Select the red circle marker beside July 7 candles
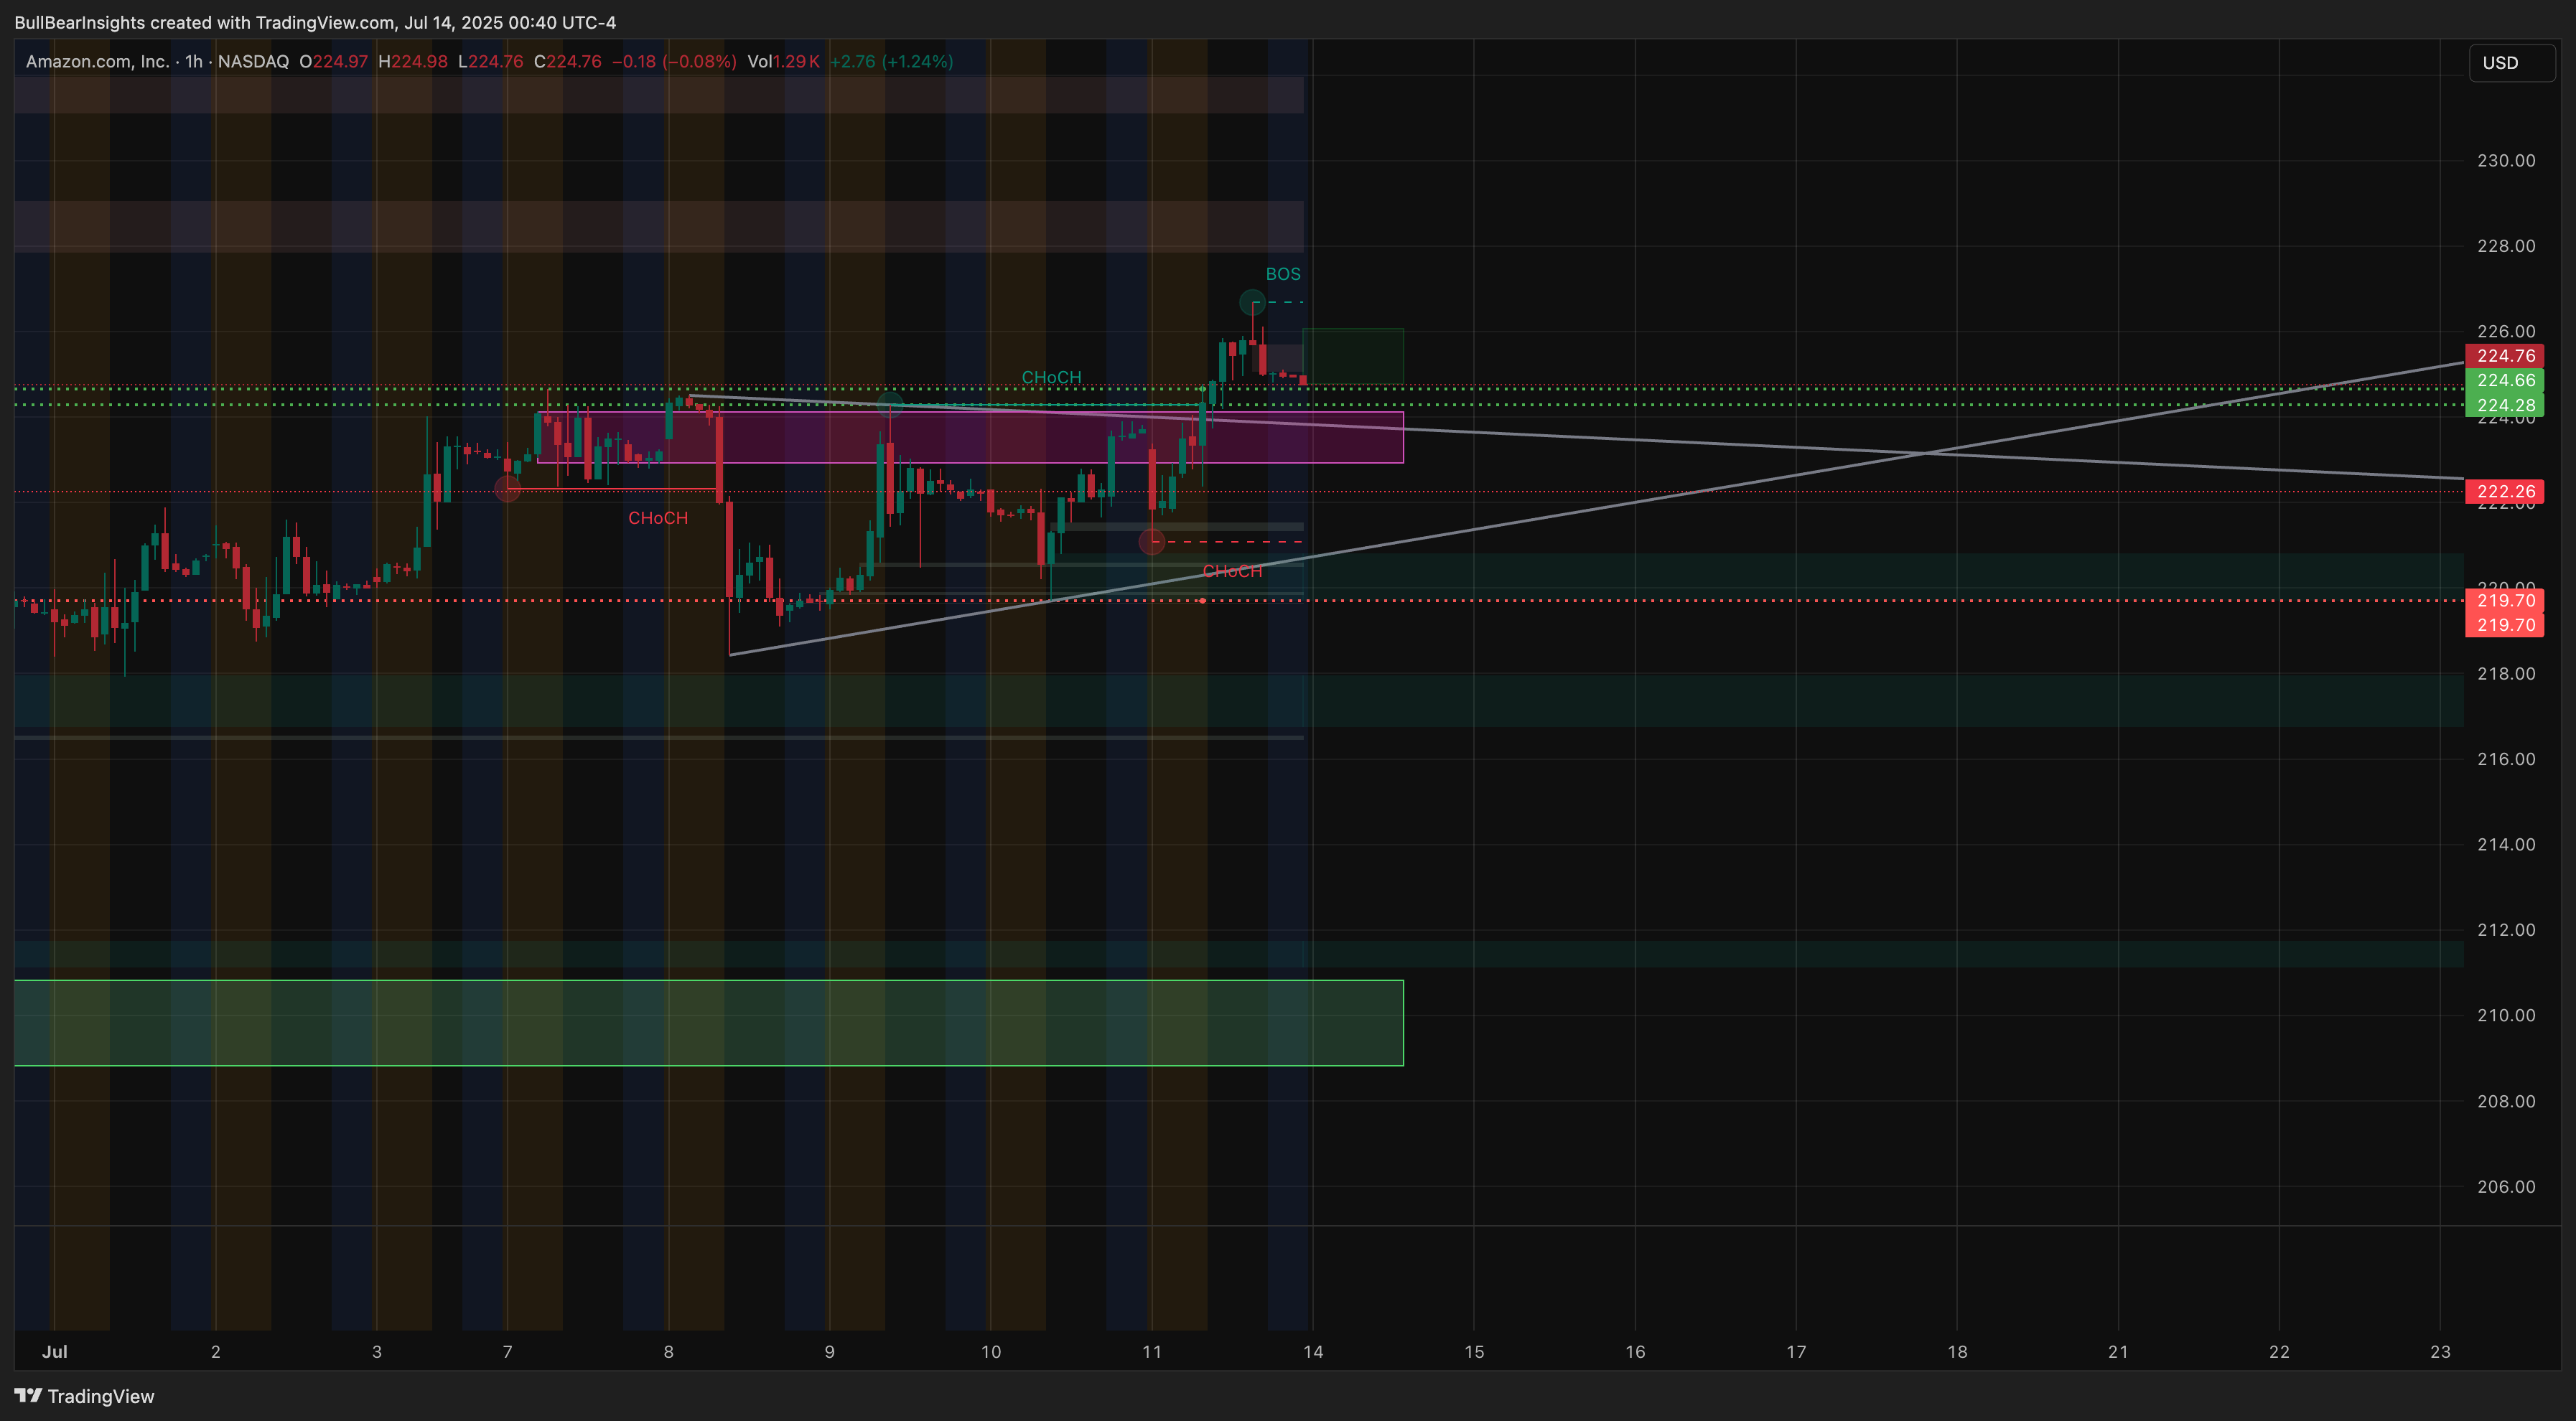The width and height of the screenshot is (2576, 1421). click(507, 489)
